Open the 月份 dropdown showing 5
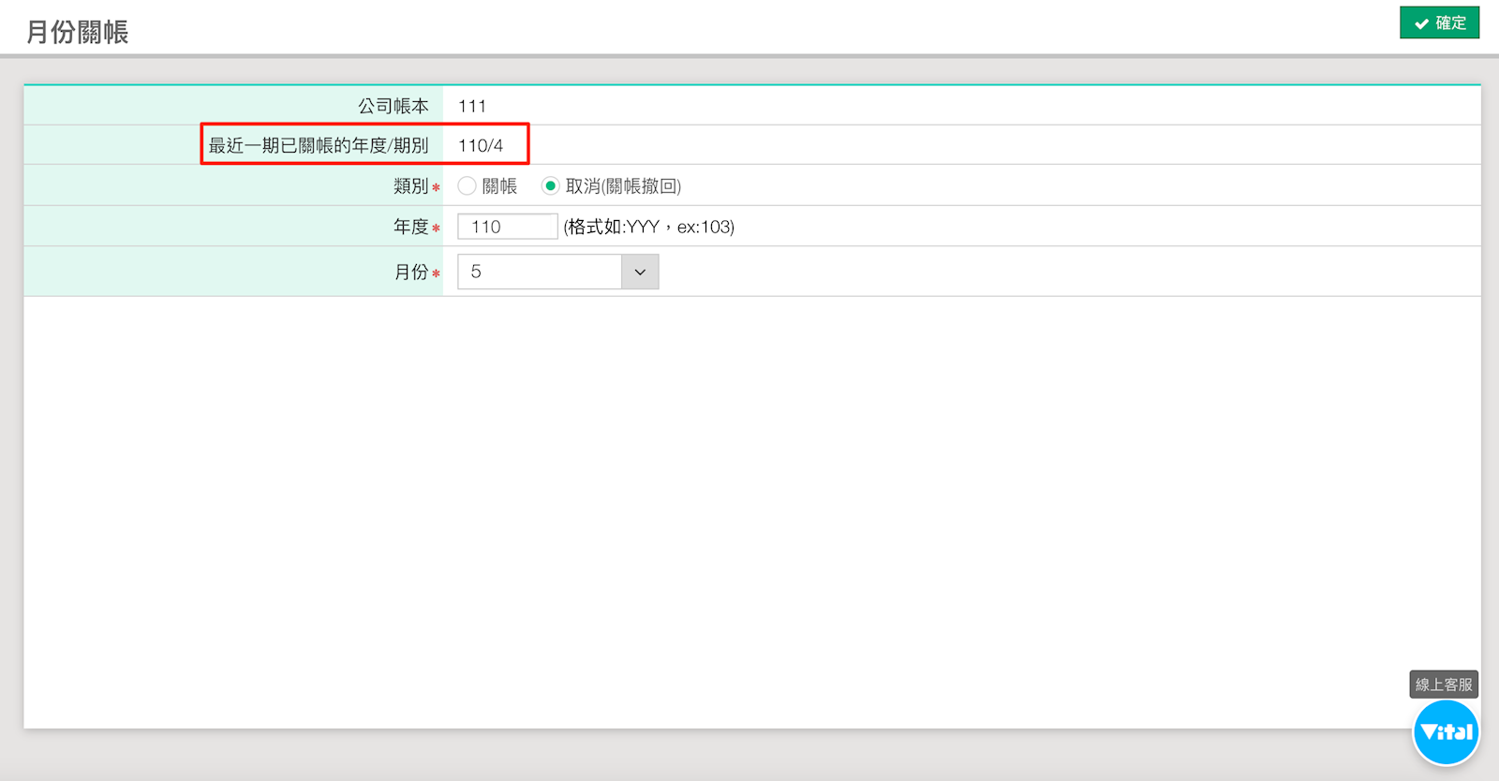Screen dimensions: 1499x781 point(540,272)
